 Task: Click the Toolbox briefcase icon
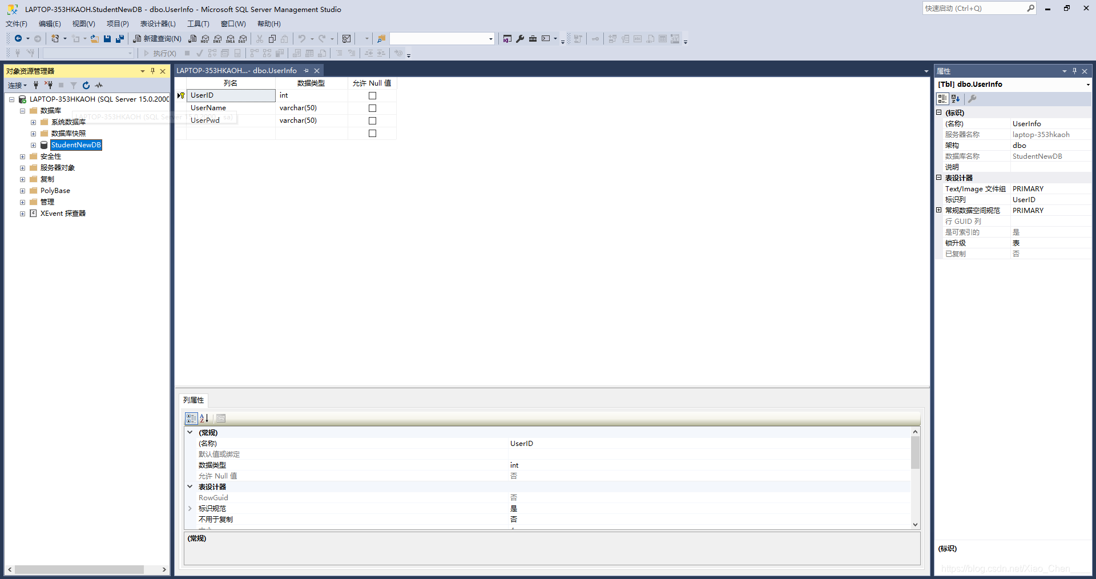[x=533, y=39]
